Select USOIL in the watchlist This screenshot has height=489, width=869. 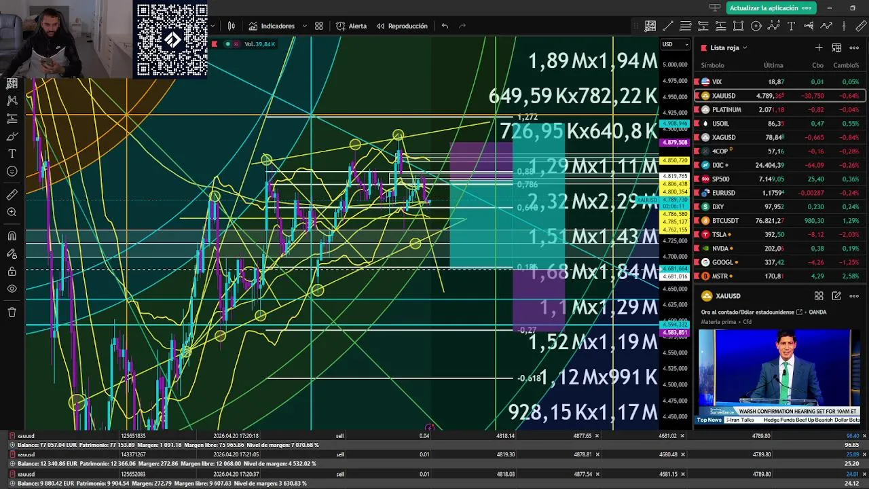(x=780, y=124)
